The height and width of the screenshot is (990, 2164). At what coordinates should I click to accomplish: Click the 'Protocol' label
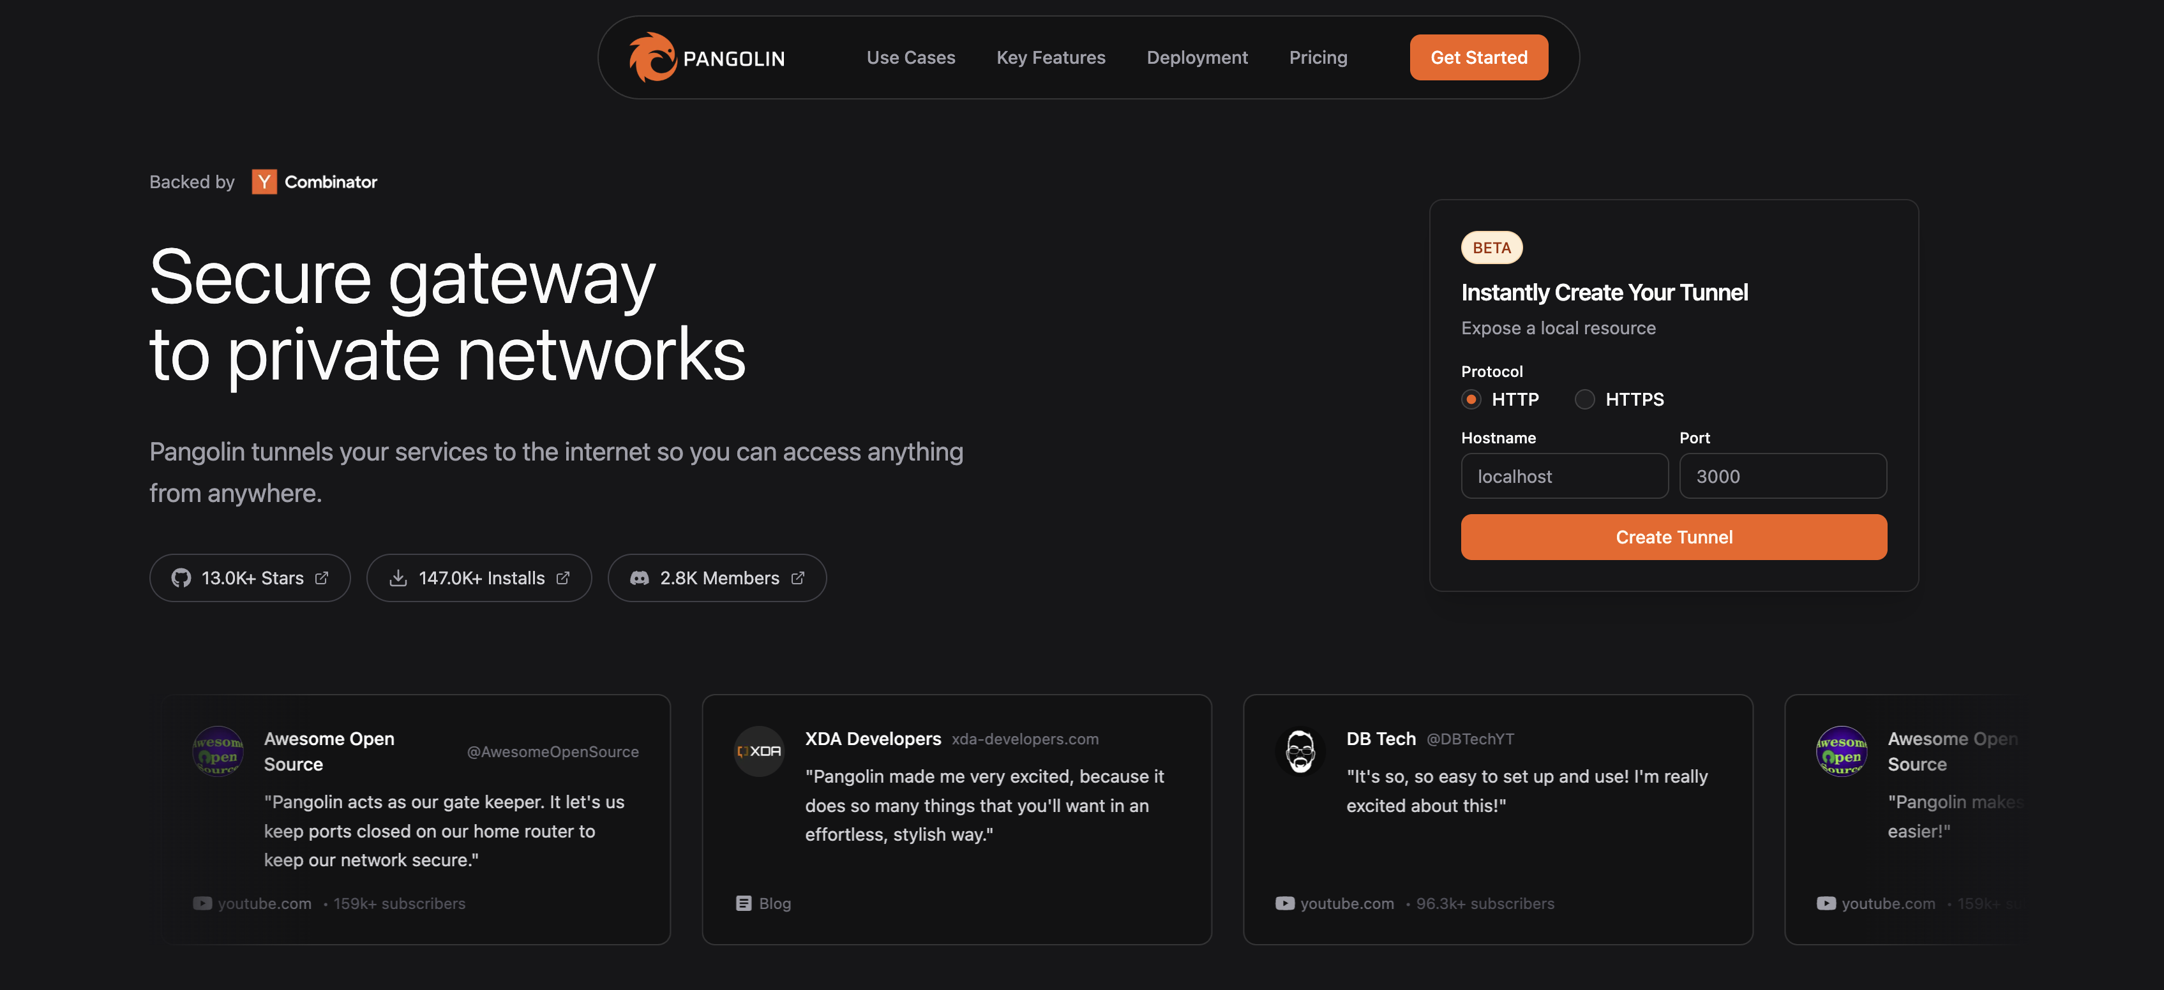(x=1491, y=371)
